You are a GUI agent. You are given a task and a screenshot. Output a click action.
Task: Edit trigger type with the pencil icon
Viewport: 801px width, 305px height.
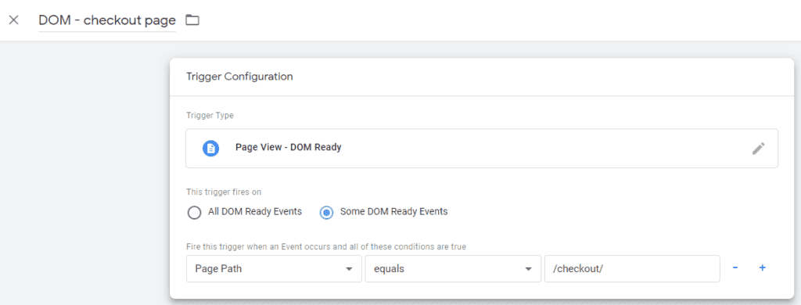759,149
